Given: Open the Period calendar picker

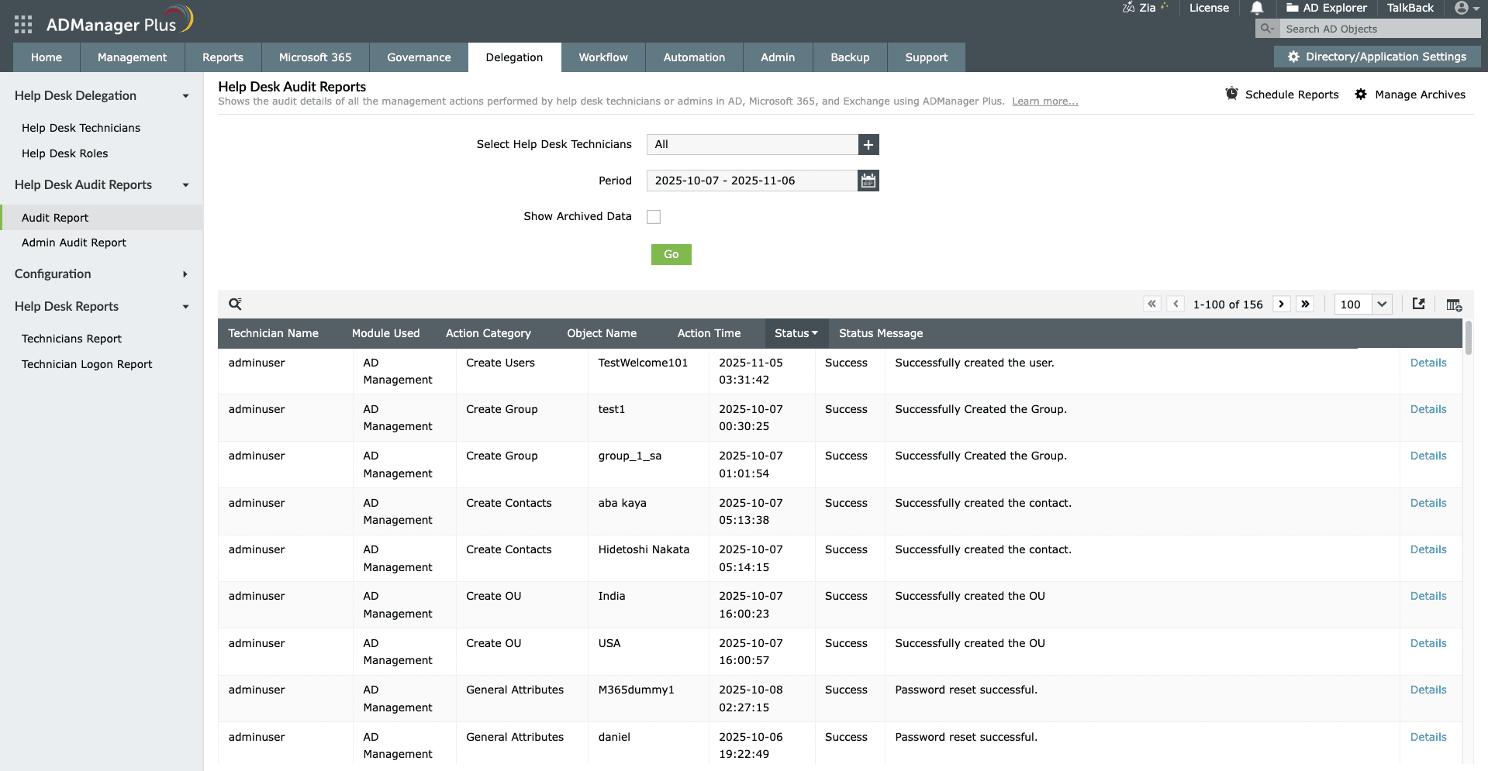Looking at the screenshot, I should tap(868, 181).
